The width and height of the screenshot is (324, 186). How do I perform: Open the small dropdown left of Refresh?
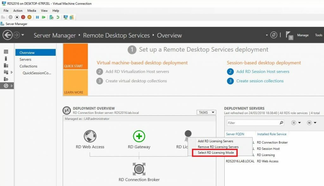pyautogui.click(x=267, y=35)
